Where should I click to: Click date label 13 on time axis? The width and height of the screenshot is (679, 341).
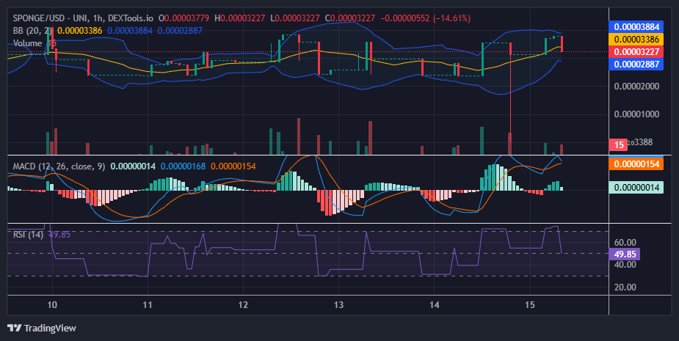[x=338, y=304]
